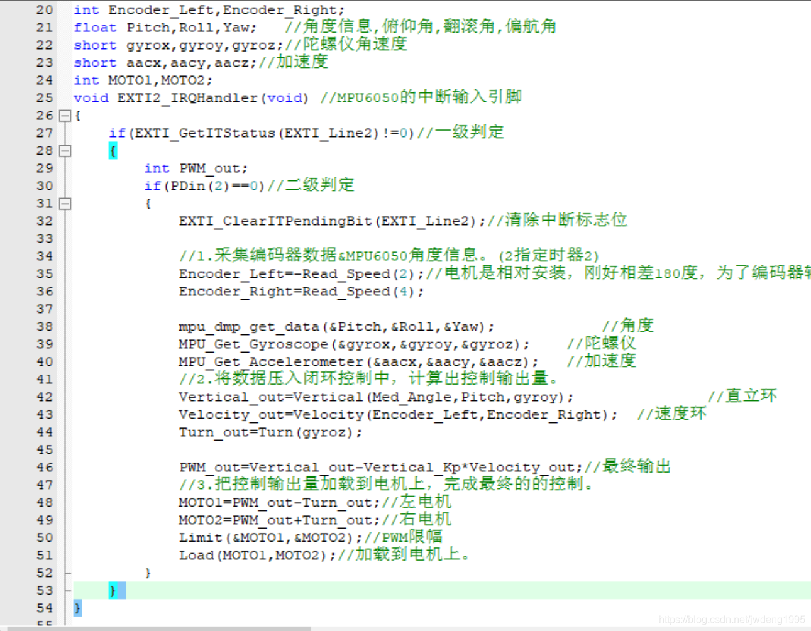This screenshot has width=811, height=631.
Task: Click line number 25 in the gutter
Action: 45,98
